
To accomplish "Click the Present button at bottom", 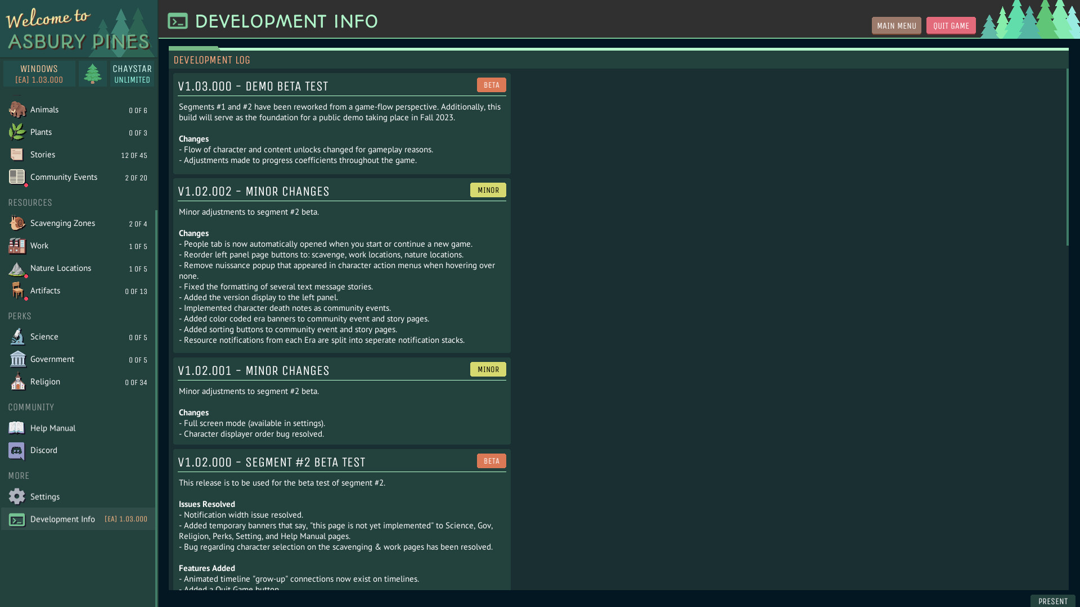I will coord(1052,601).
